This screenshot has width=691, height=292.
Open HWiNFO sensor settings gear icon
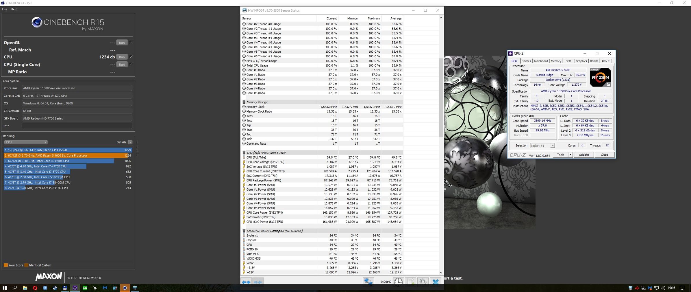click(423, 282)
